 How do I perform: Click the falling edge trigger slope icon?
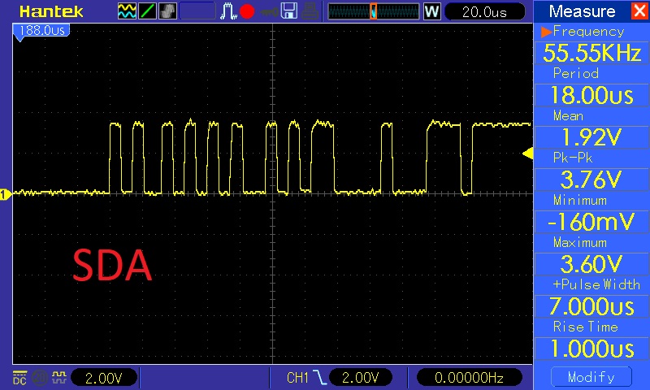(319, 378)
